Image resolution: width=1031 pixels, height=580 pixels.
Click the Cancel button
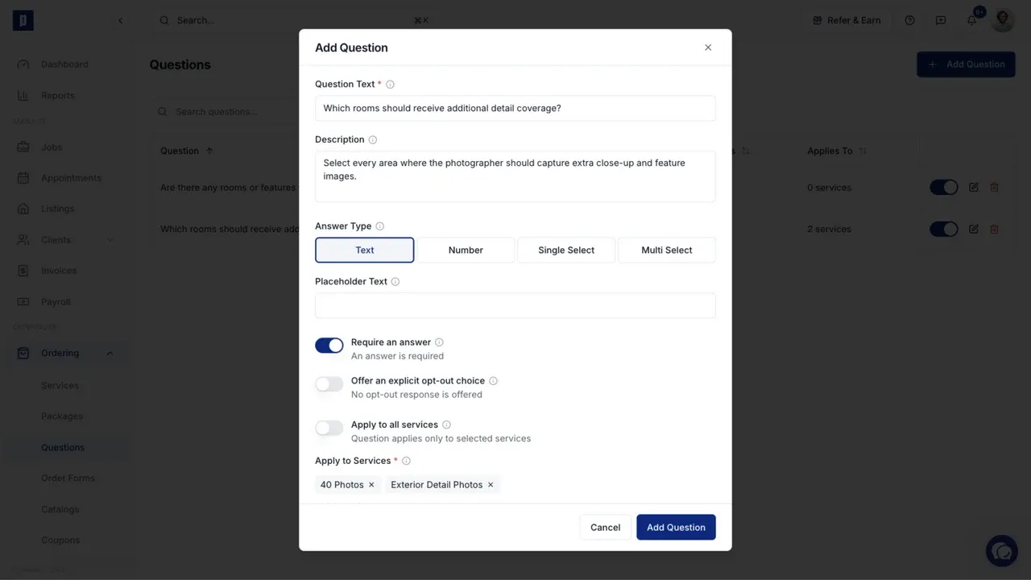pyautogui.click(x=605, y=527)
